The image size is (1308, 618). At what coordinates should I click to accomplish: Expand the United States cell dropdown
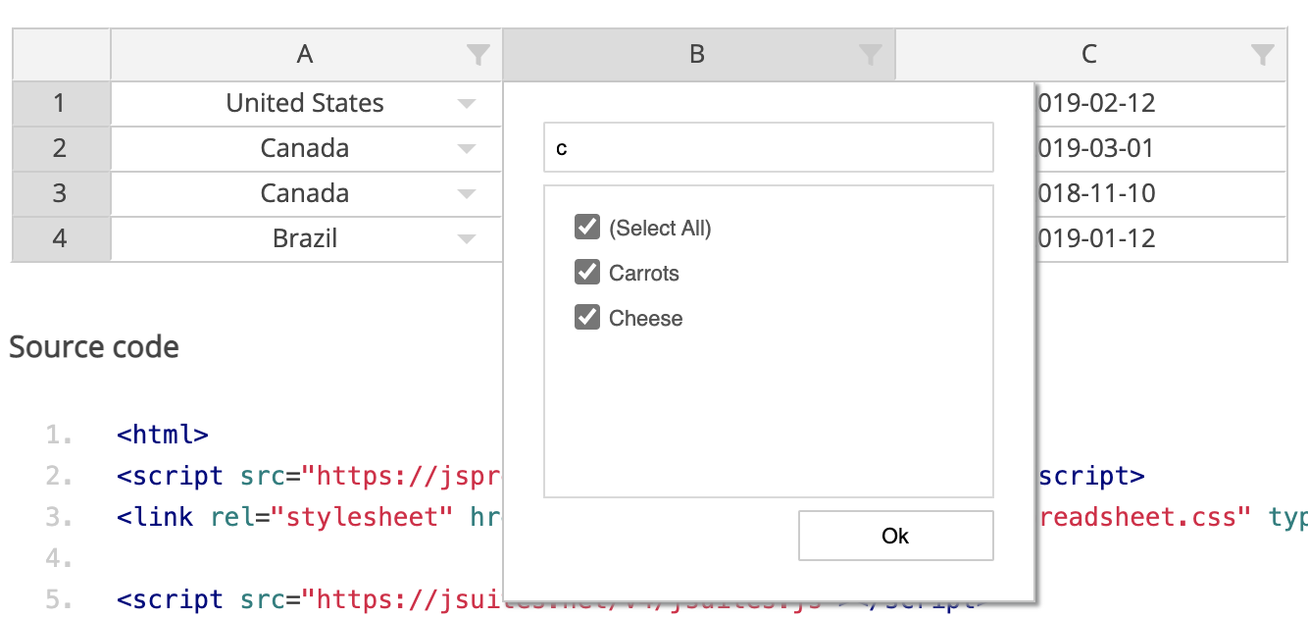(468, 103)
